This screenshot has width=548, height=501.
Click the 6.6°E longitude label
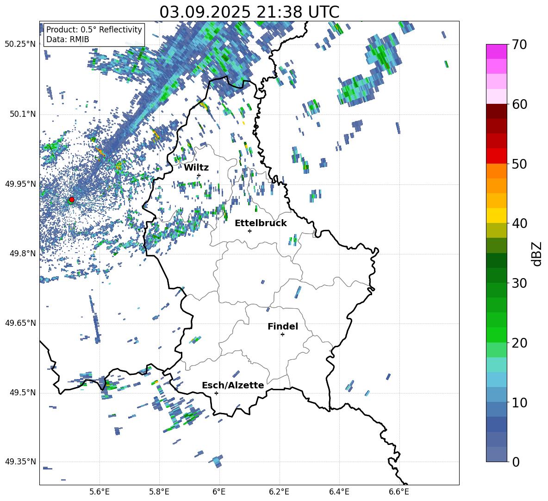(399, 492)
